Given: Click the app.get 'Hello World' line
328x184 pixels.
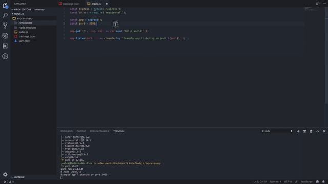Looking at the screenshot, I should coord(109,31).
